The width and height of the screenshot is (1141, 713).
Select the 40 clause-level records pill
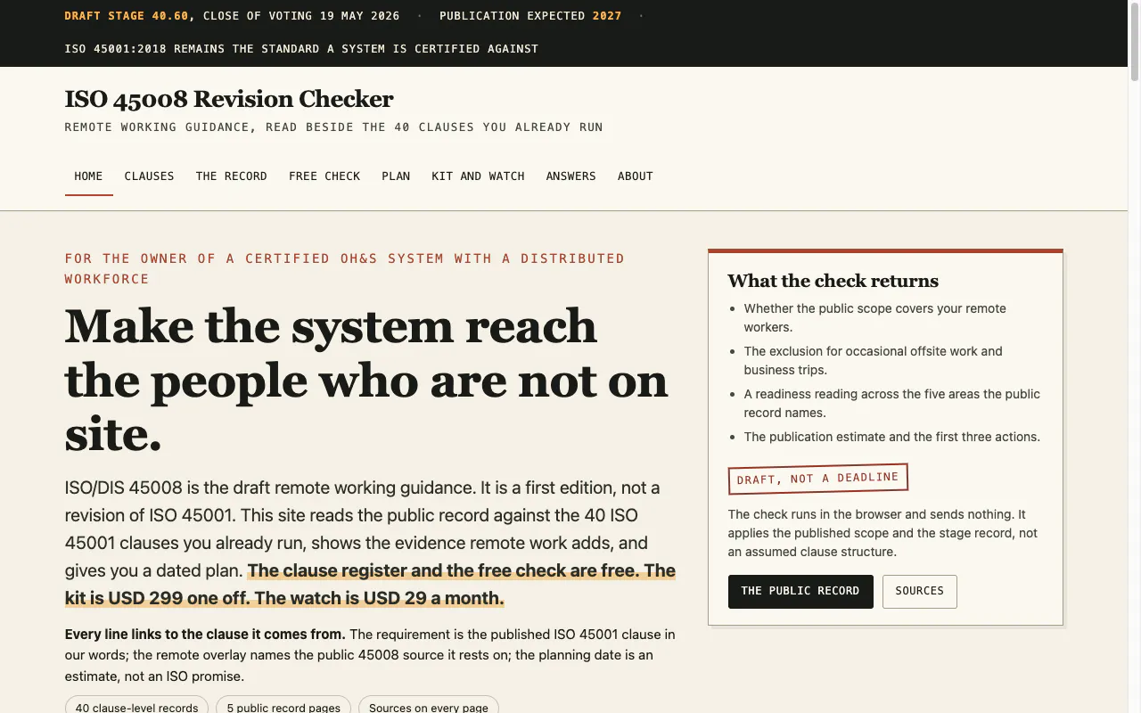[136, 707]
